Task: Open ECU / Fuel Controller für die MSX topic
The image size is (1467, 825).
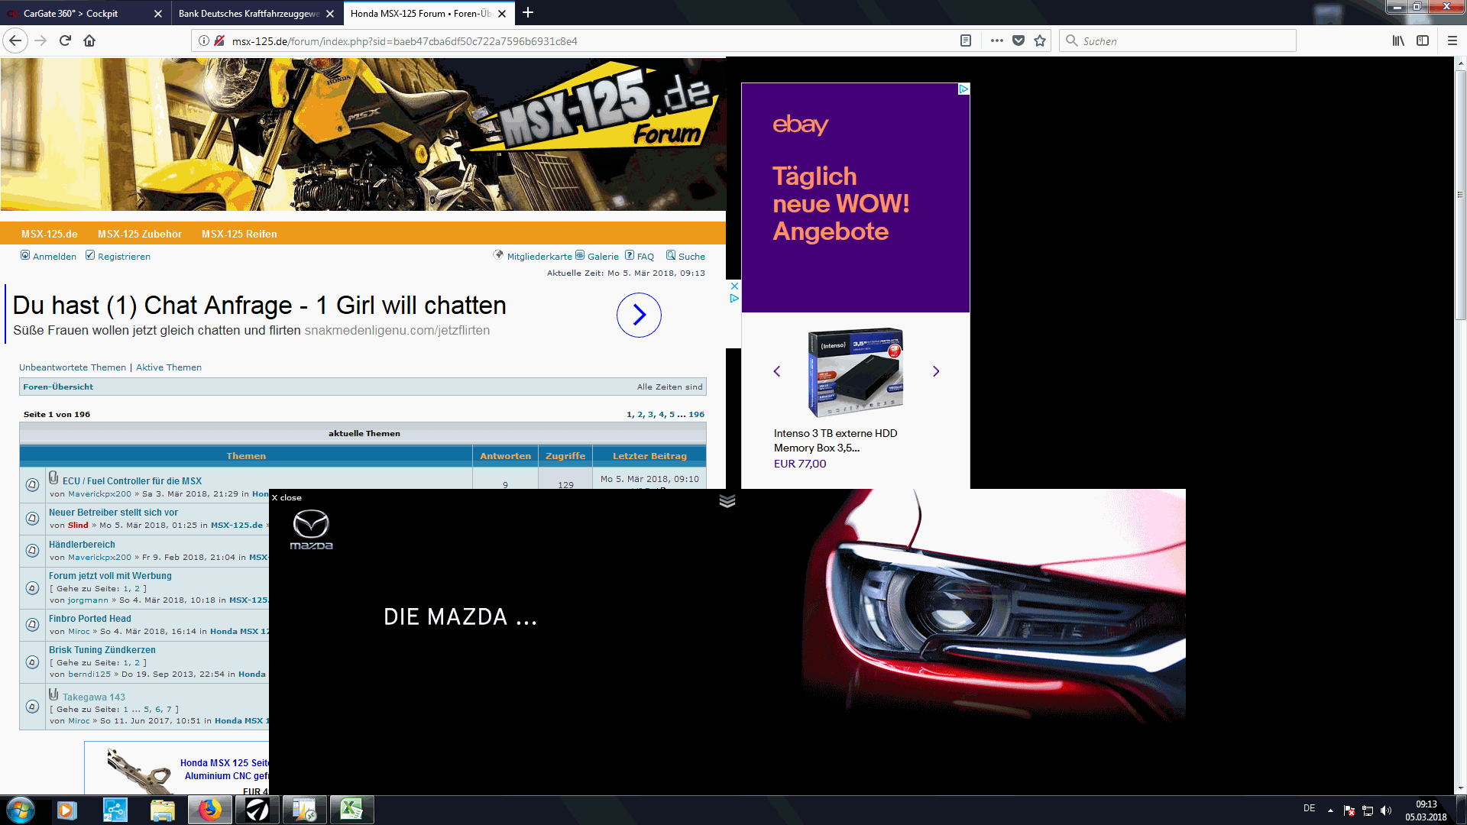Action: click(132, 481)
